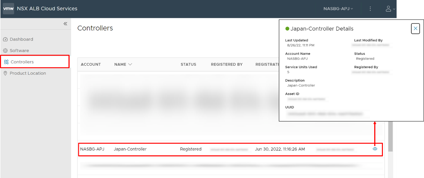Viewport: 424px width, 178px height.
Task: Click the Jun 30, 2022 registration date
Action: 280,149
